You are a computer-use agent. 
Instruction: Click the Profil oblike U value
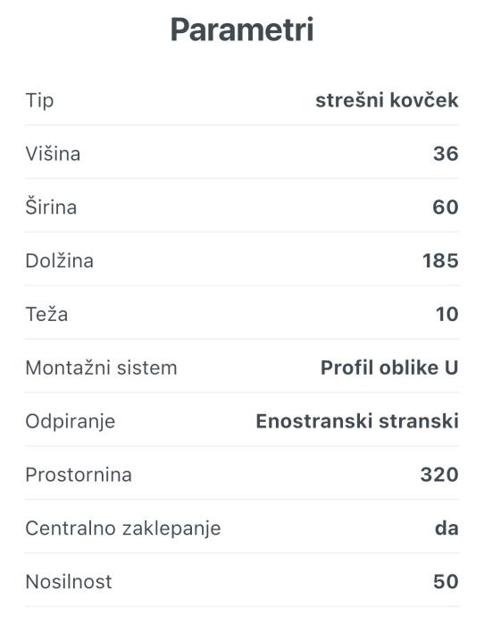click(x=389, y=368)
